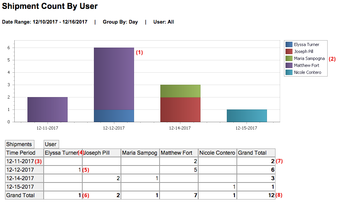Click the Elyssa Turner legend color swatch
The width and height of the screenshot is (340, 203).
point(289,44)
